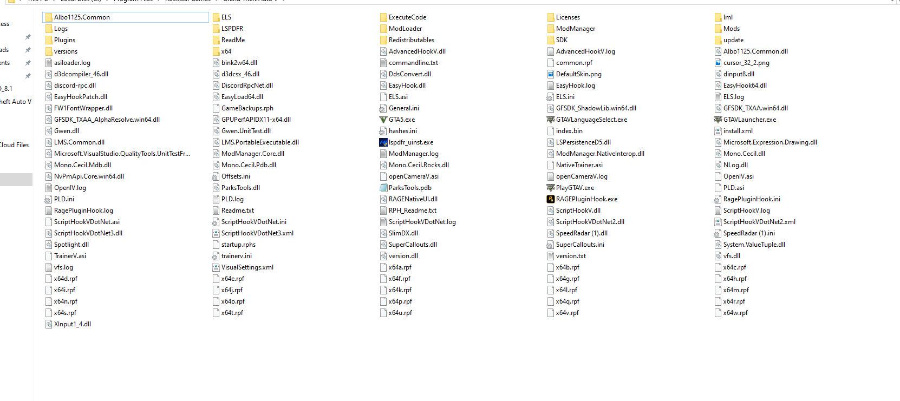Click the file name GFSDK_TXAA_AlphaResolve.win64.dll

point(107,120)
